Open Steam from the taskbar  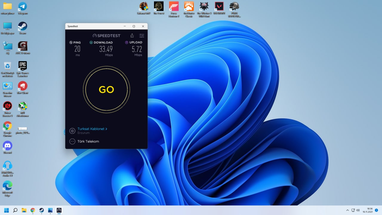coord(41,210)
